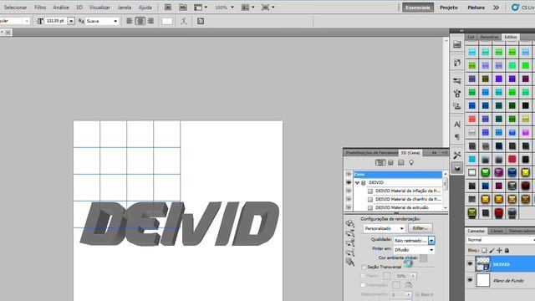Open the screen mode dropdown
This screenshot has height=301, width=535.
click(x=267, y=8)
